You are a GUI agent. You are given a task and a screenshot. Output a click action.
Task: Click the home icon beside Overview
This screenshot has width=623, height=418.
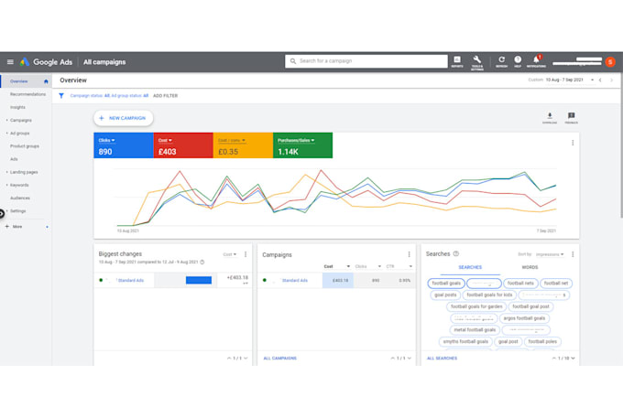pos(46,81)
